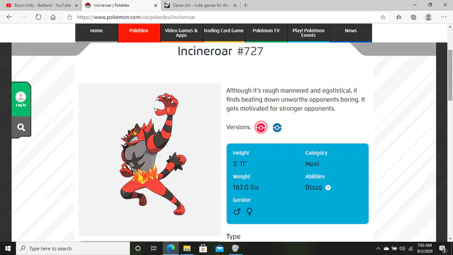The image size is (453, 255).
Task: Add page to favorites with star icon
Action: 383,17
